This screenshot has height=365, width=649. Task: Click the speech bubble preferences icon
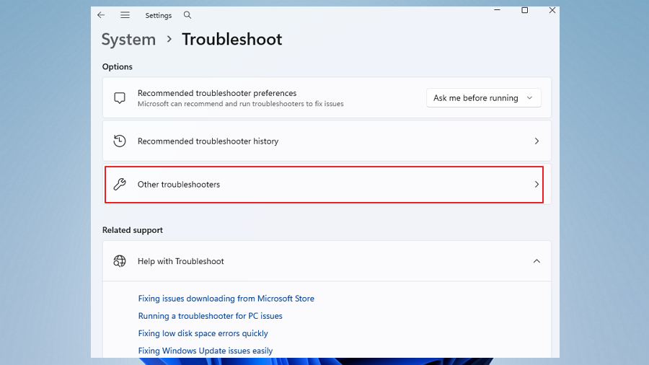click(x=120, y=98)
